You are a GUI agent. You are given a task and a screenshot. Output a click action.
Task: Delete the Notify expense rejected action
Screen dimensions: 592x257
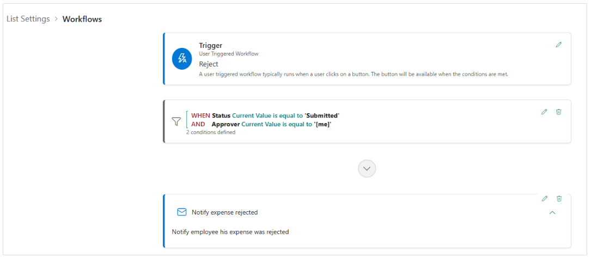pyautogui.click(x=559, y=199)
